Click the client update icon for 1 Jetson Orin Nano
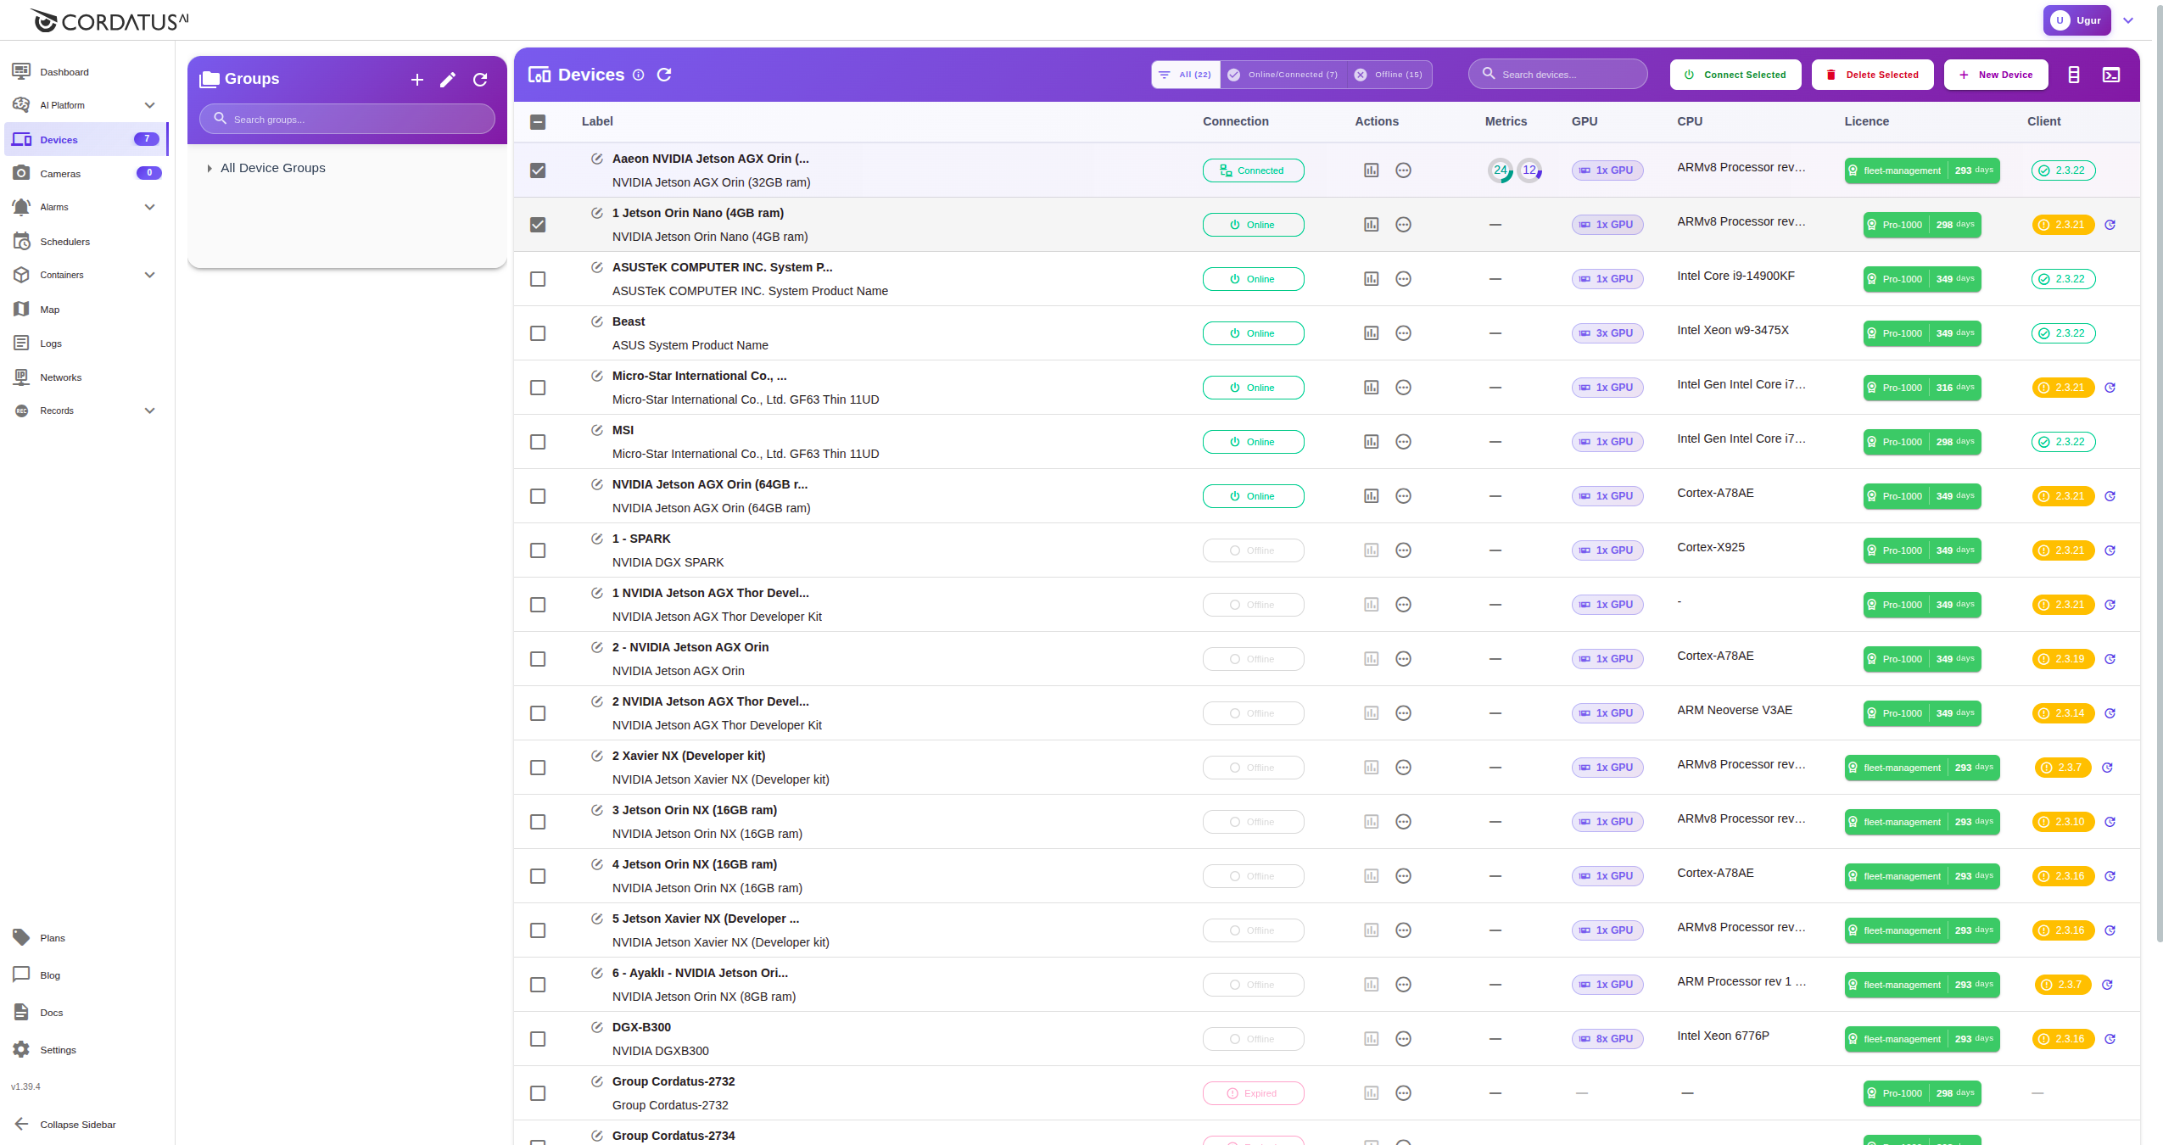 [x=2110, y=225]
